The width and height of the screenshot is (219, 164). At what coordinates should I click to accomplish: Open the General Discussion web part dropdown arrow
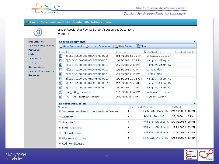[194, 104]
